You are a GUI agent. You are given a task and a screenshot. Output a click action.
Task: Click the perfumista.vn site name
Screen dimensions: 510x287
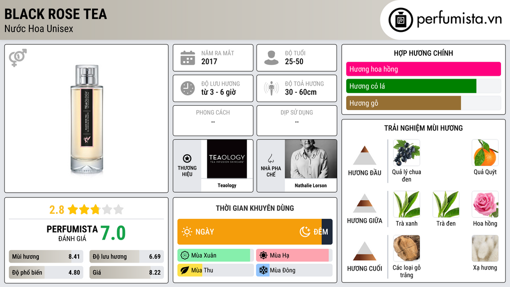click(x=459, y=19)
